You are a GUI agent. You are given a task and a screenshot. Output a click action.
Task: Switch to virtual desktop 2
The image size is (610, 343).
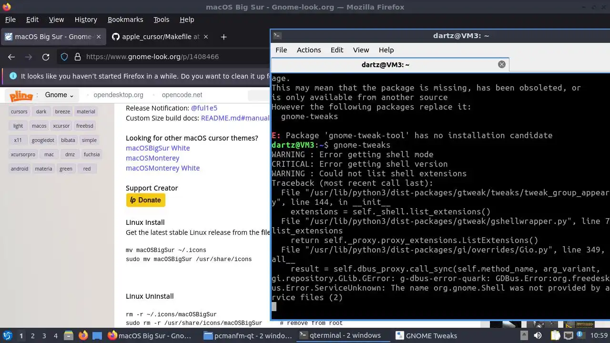click(33, 335)
